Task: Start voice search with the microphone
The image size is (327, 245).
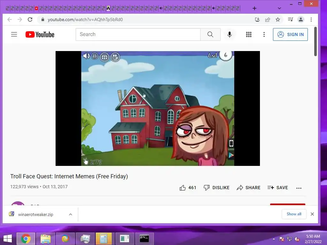Action: (x=229, y=34)
